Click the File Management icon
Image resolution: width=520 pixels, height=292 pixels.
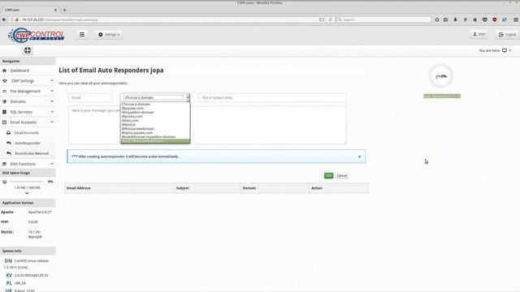pyautogui.click(x=4, y=91)
